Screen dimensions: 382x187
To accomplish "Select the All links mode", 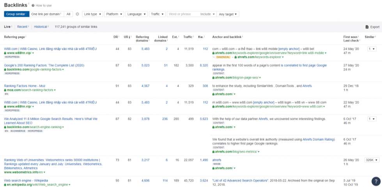I will tap(68, 14).
